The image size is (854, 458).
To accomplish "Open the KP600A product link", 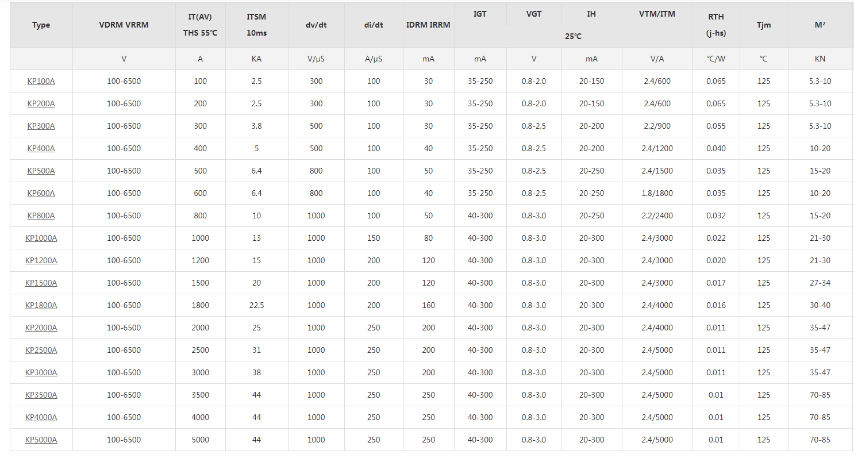I will pyautogui.click(x=41, y=193).
